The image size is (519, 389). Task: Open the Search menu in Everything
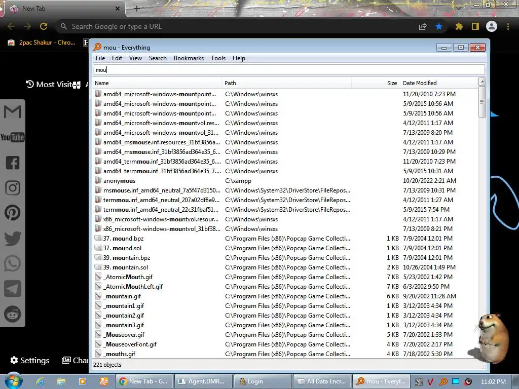pyautogui.click(x=158, y=58)
